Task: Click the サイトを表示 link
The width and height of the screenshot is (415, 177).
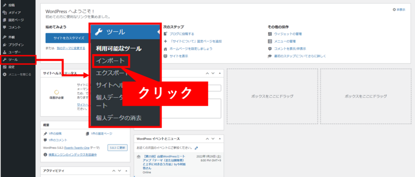Action: click(179, 56)
